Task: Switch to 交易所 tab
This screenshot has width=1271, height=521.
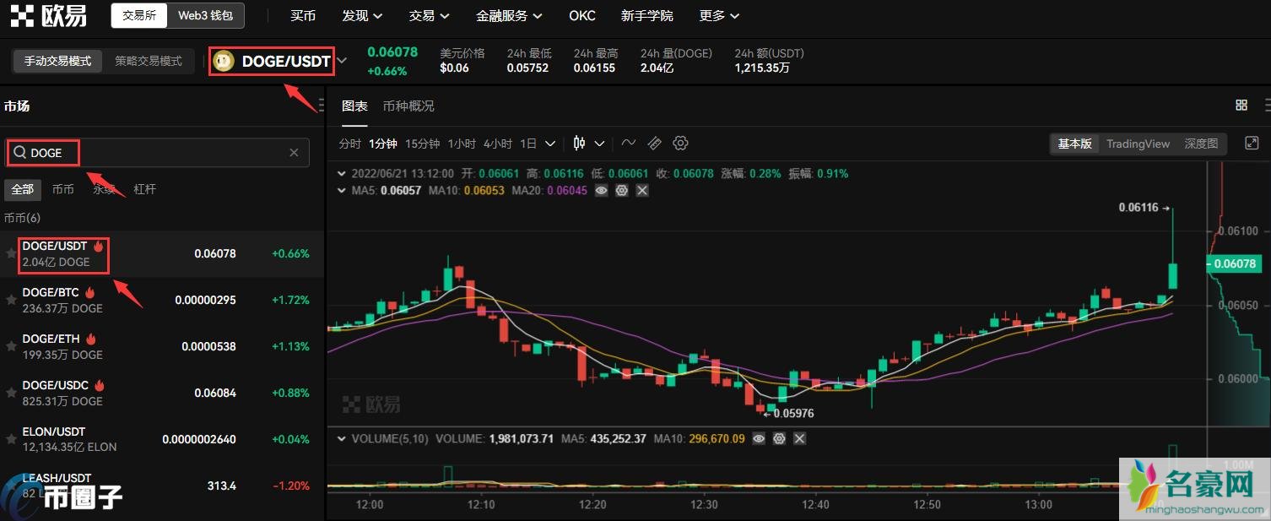Action: [139, 15]
